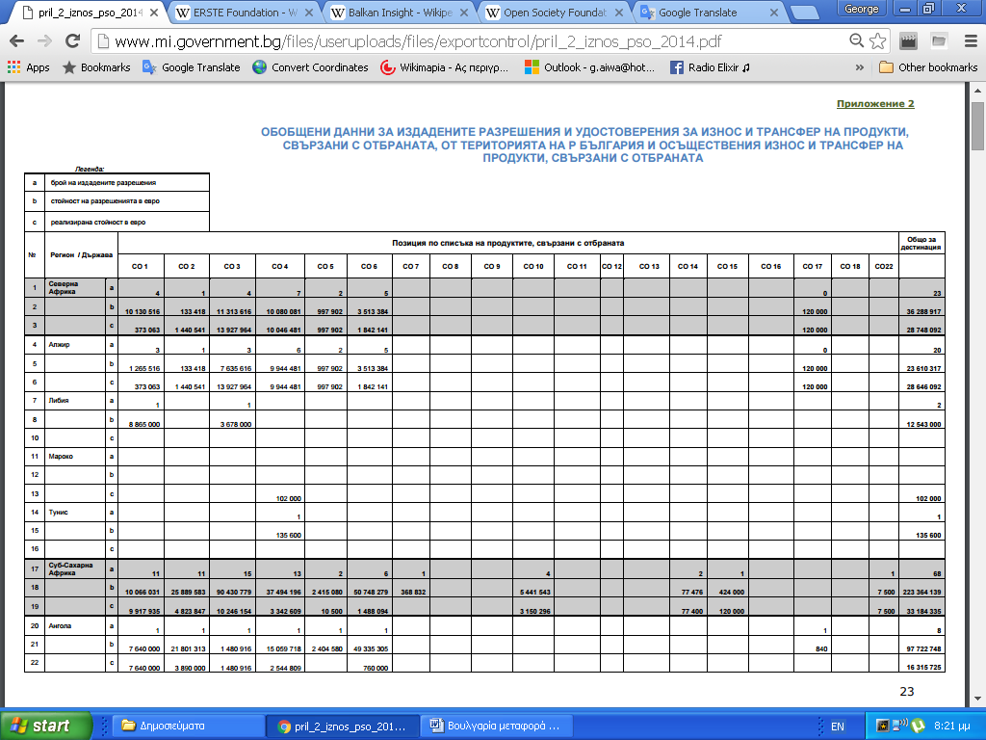Open Word document Βουλγαρία μεταφορά in taskbar
The width and height of the screenshot is (986, 740).
pos(498,726)
